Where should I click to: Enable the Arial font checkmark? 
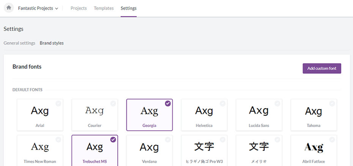coord(58,104)
